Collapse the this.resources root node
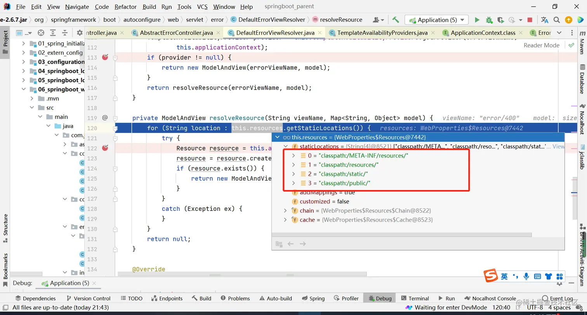The width and height of the screenshot is (587, 315). coord(277,137)
